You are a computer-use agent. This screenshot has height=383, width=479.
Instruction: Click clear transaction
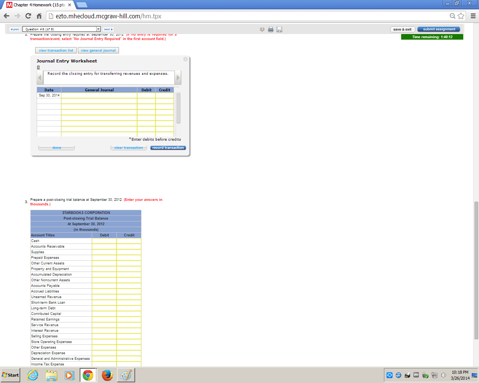coord(129,148)
